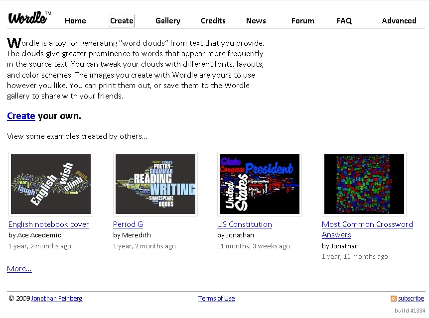429x318 pixels.
Task: Click the Wordle logo
Action: [29, 18]
